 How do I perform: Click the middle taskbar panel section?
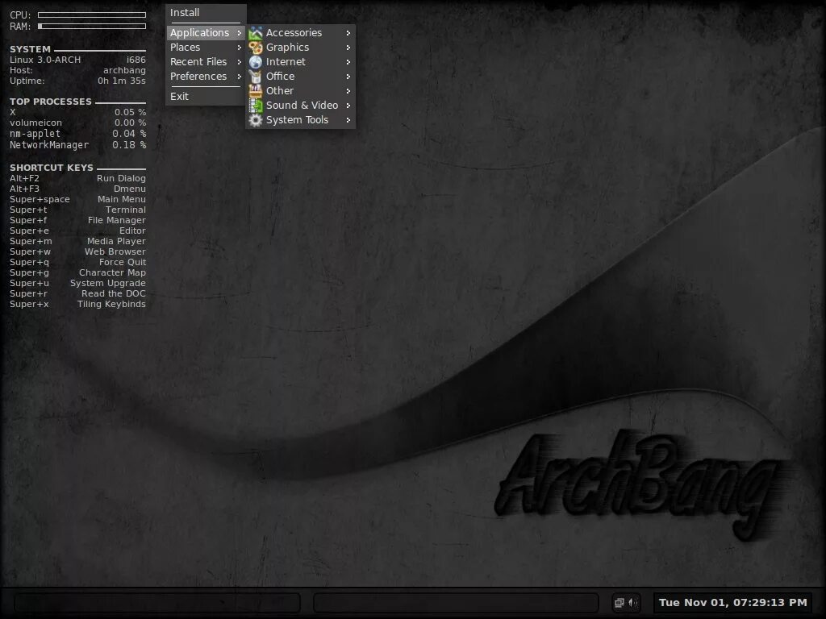[456, 603]
